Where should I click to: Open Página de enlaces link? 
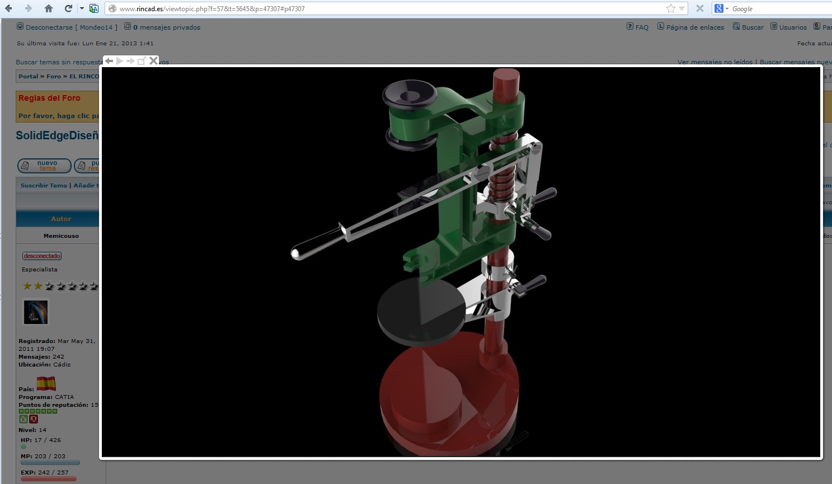tap(695, 27)
